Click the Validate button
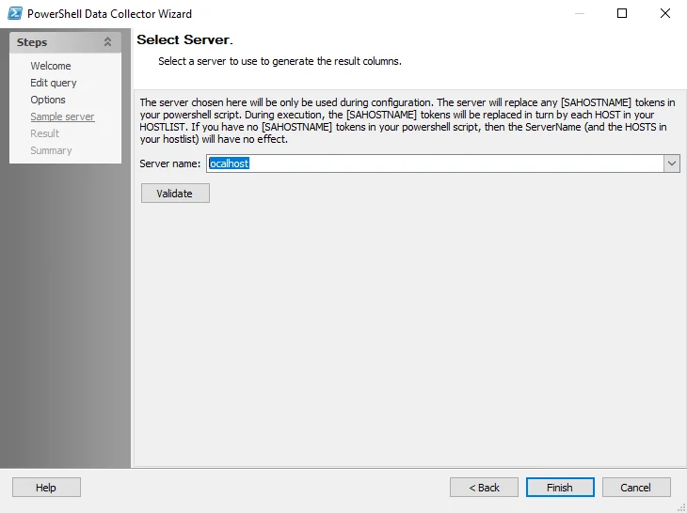Viewport: 687px width, 513px height. click(175, 194)
